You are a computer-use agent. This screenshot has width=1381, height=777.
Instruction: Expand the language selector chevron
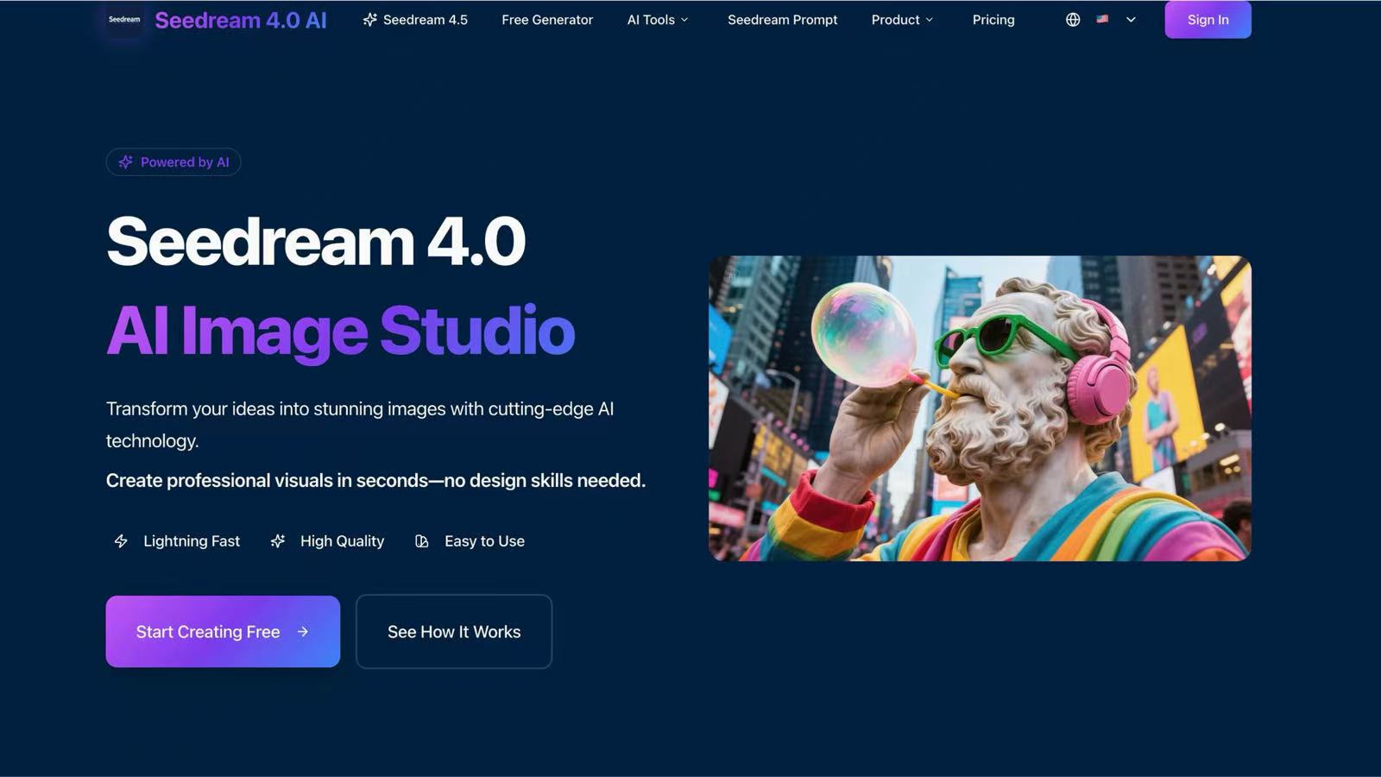tap(1130, 19)
